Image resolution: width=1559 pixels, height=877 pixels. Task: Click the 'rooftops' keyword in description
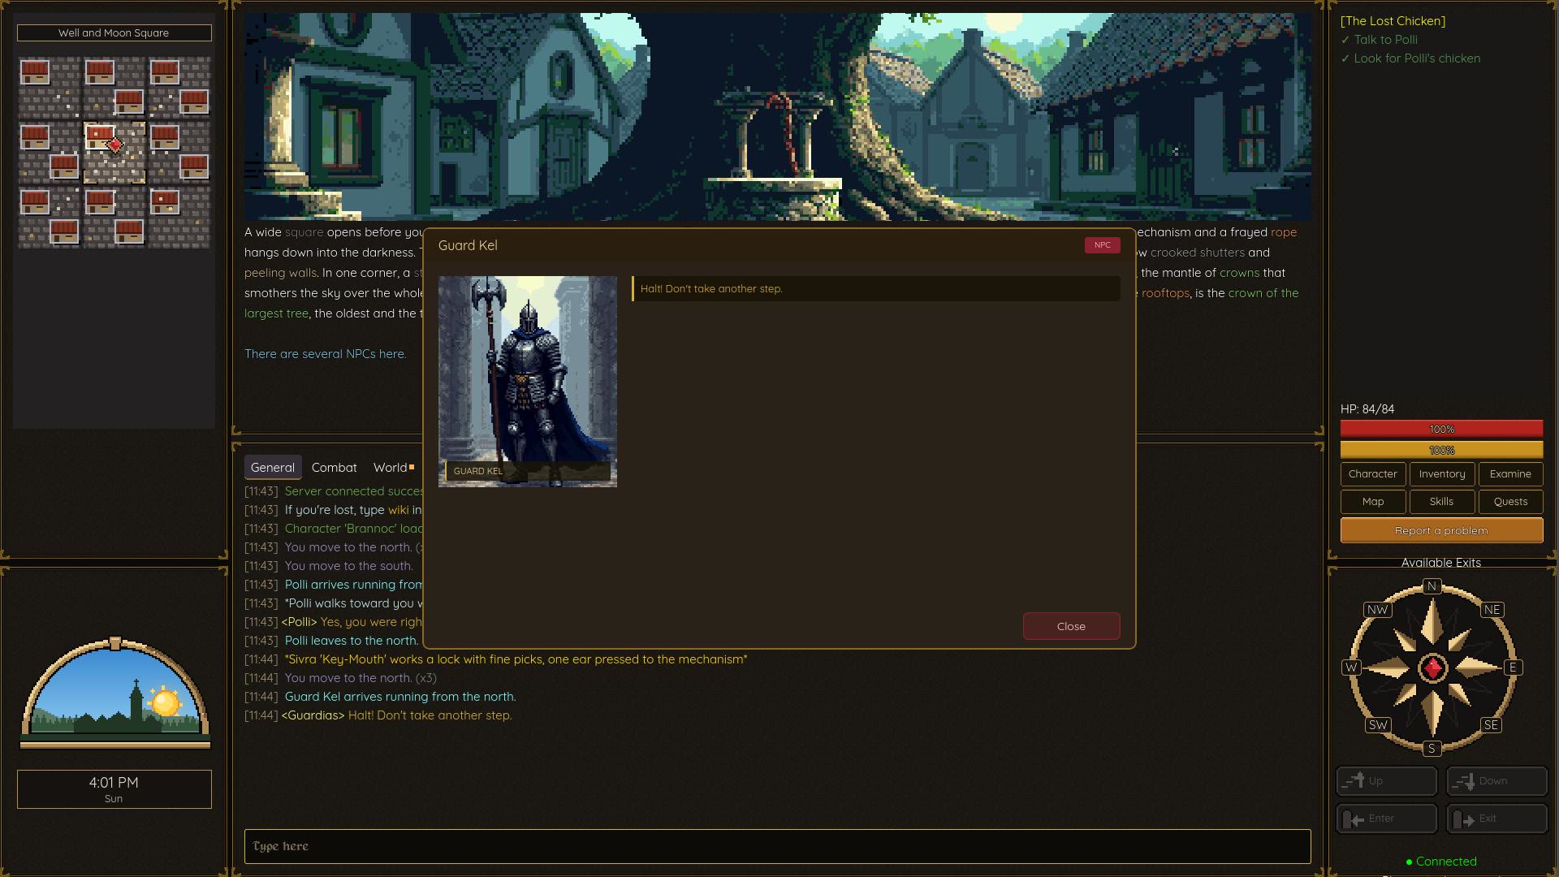pyautogui.click(x=1165, y=293)
